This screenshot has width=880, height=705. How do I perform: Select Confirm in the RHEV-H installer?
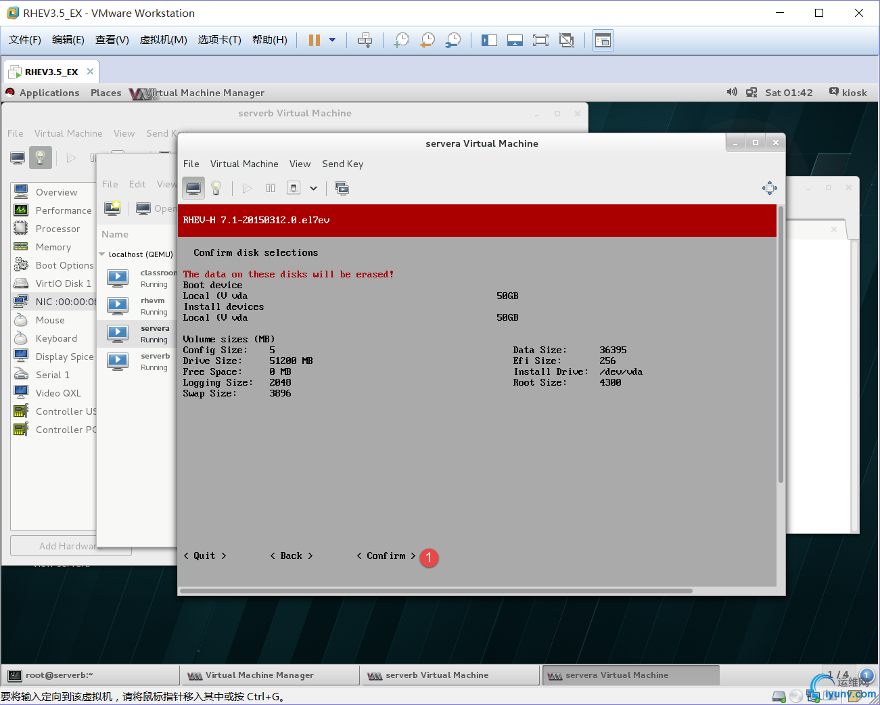coord(386,555)
